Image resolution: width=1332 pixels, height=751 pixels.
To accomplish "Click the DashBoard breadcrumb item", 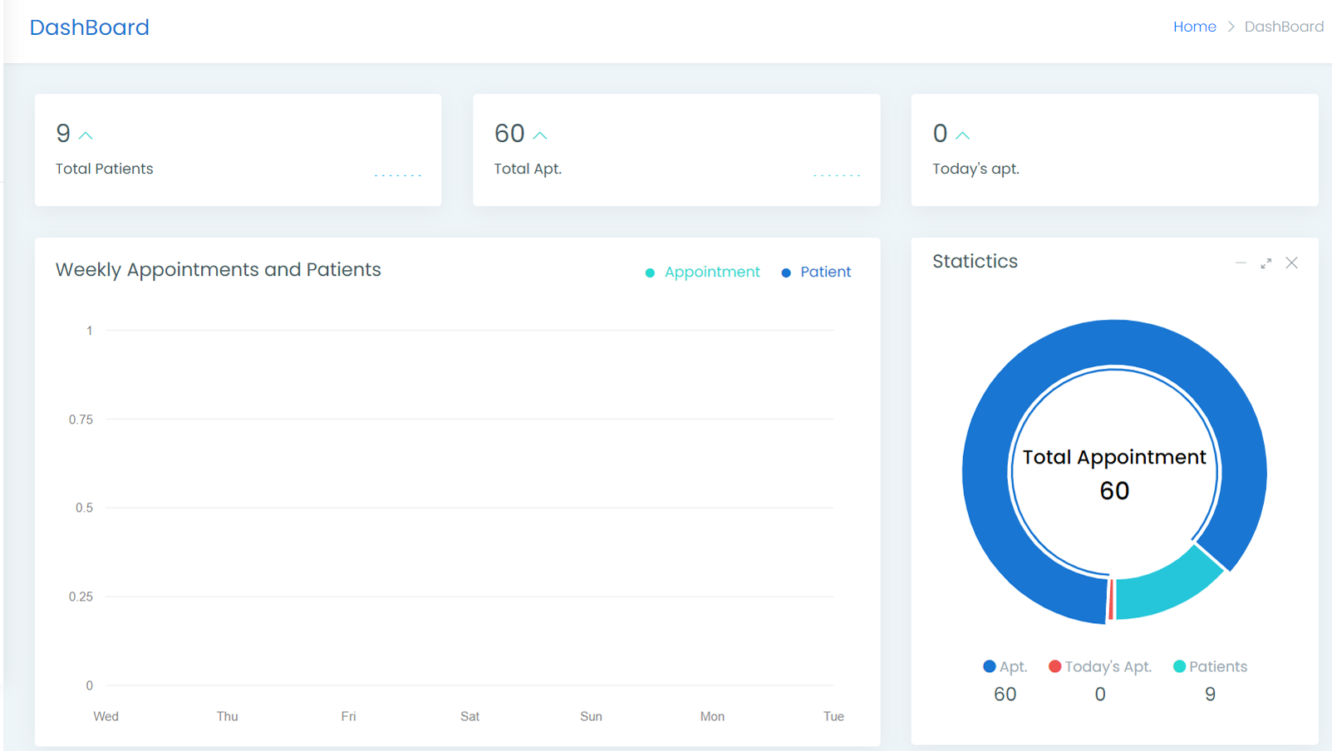I will pyautogui.click(x=1284, y=27).
